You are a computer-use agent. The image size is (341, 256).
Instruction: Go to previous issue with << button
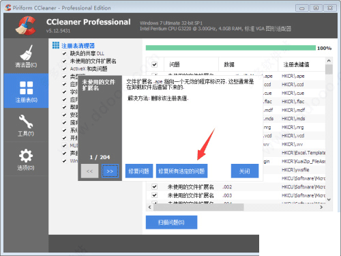click(89, 171)
